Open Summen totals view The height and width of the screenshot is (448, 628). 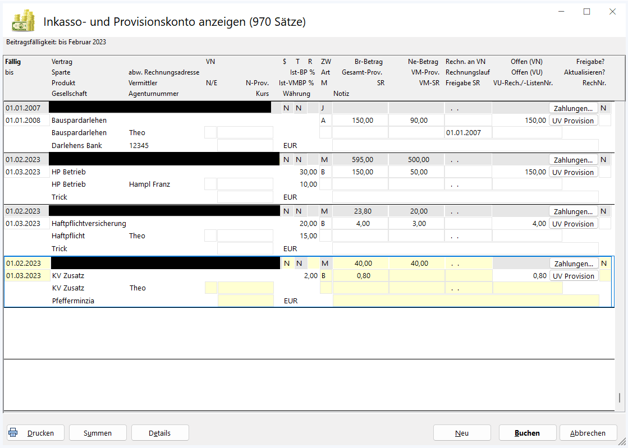(x=98, y=433)
